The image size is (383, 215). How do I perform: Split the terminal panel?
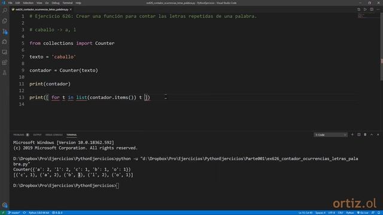[x=359, y=134]
